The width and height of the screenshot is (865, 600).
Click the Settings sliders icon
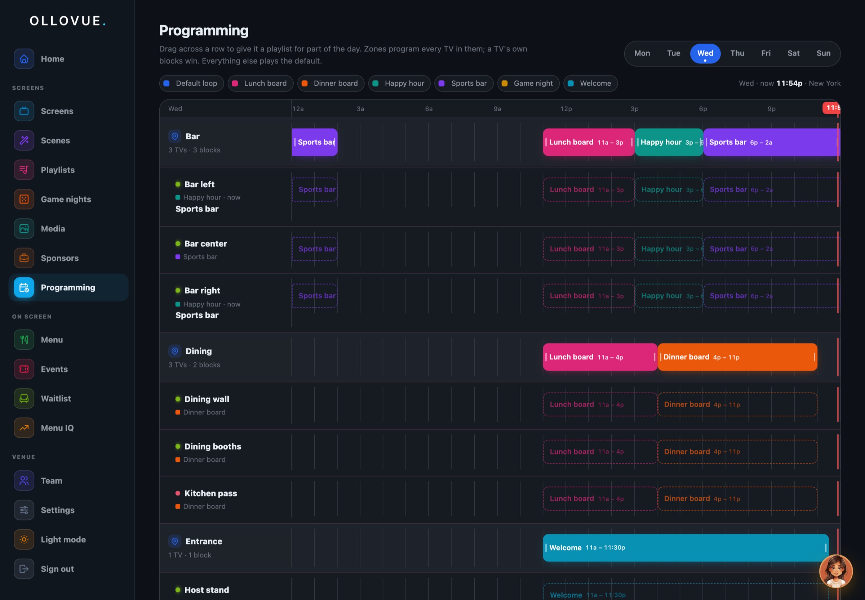click(x=24, y=510)
